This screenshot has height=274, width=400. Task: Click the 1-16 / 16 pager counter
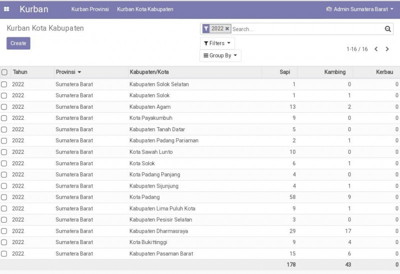pyautogui.click(x=357, y=49)
